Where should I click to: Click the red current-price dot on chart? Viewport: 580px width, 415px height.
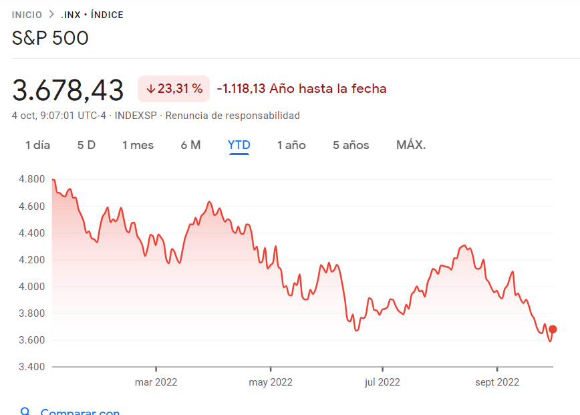click(x=553, y=329)
